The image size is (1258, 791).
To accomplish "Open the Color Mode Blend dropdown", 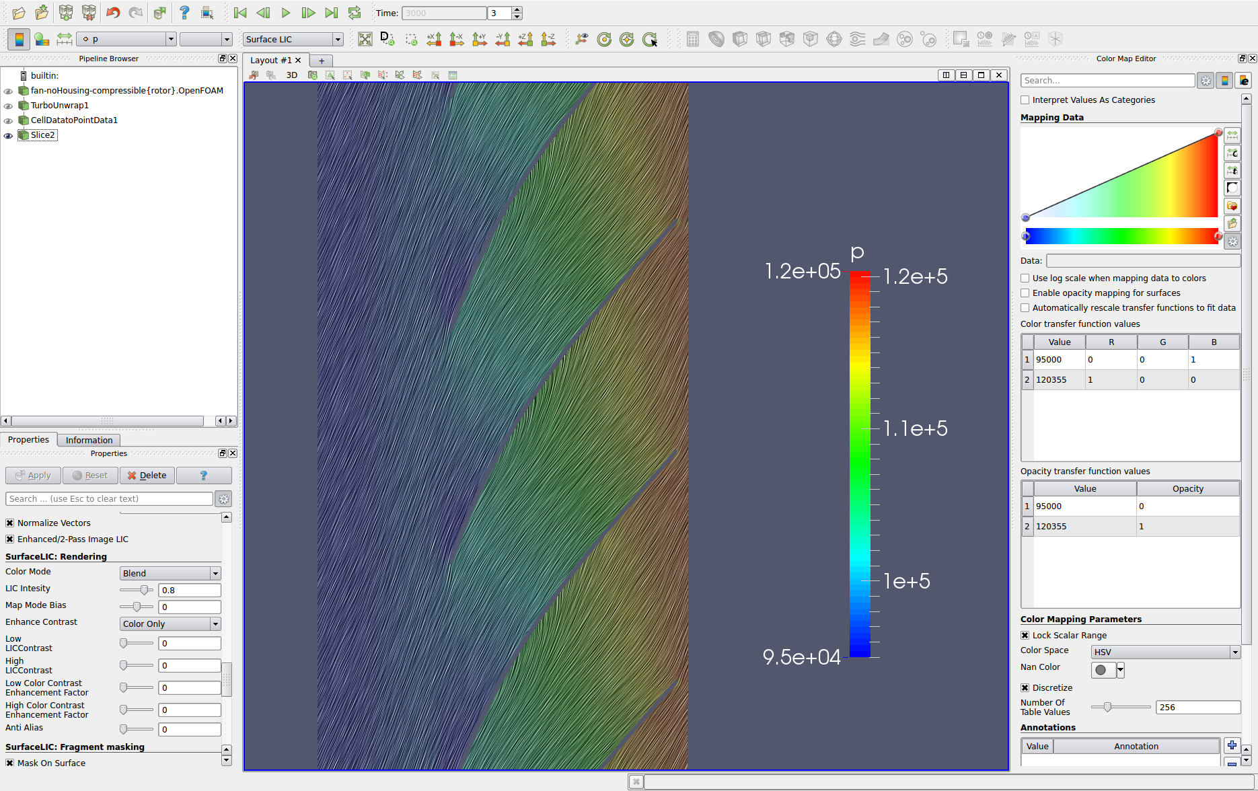I will 170,574.
